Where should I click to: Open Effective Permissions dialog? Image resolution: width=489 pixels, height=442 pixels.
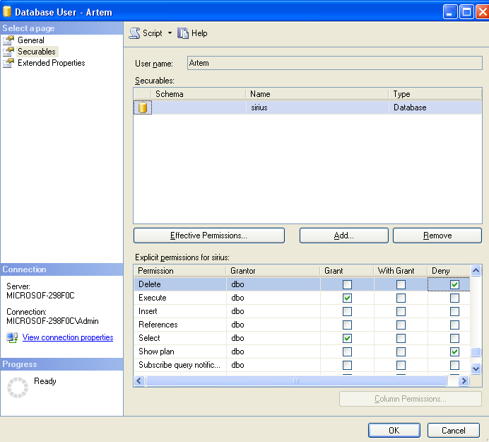pos(208,235)
